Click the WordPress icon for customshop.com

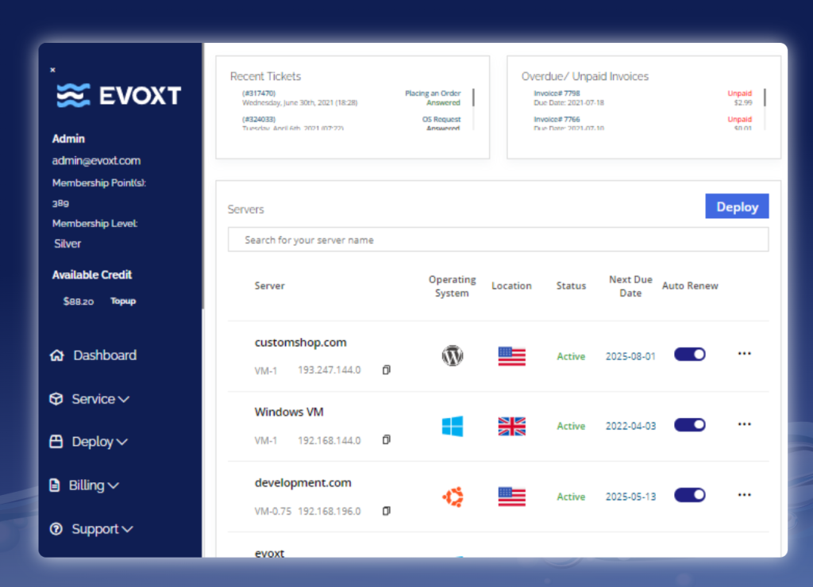click(452, 356)
